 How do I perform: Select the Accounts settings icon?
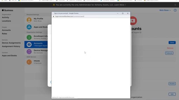pos(29,44)
